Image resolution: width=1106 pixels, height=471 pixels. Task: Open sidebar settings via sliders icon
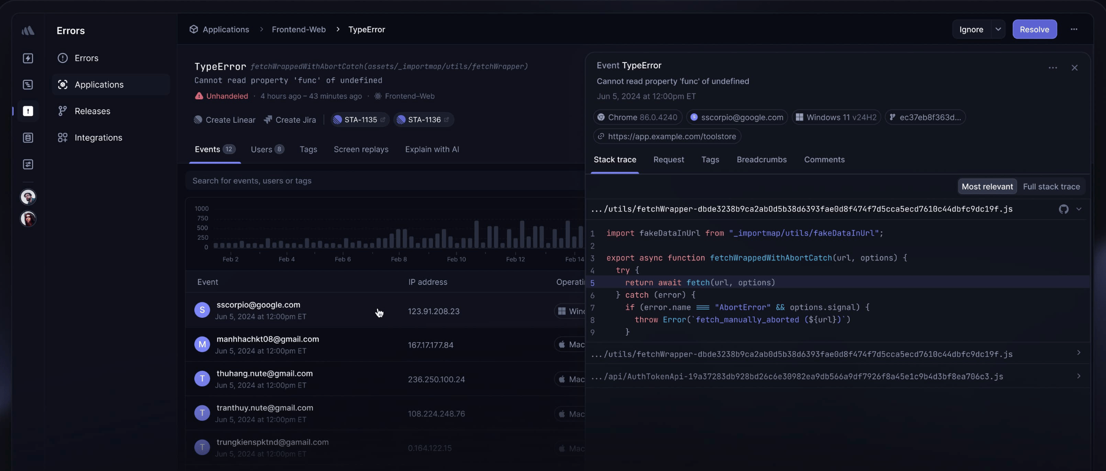(28, 164)
